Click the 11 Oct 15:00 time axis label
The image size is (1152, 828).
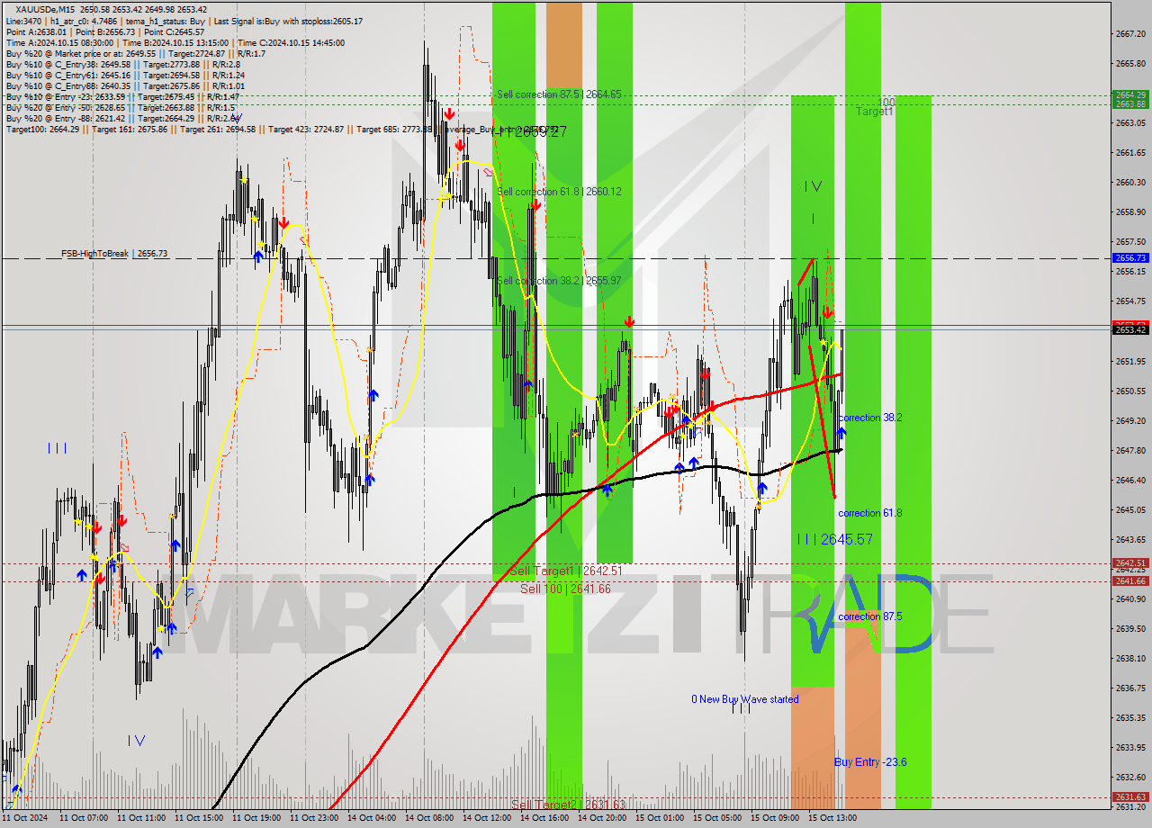click(197, 818)
